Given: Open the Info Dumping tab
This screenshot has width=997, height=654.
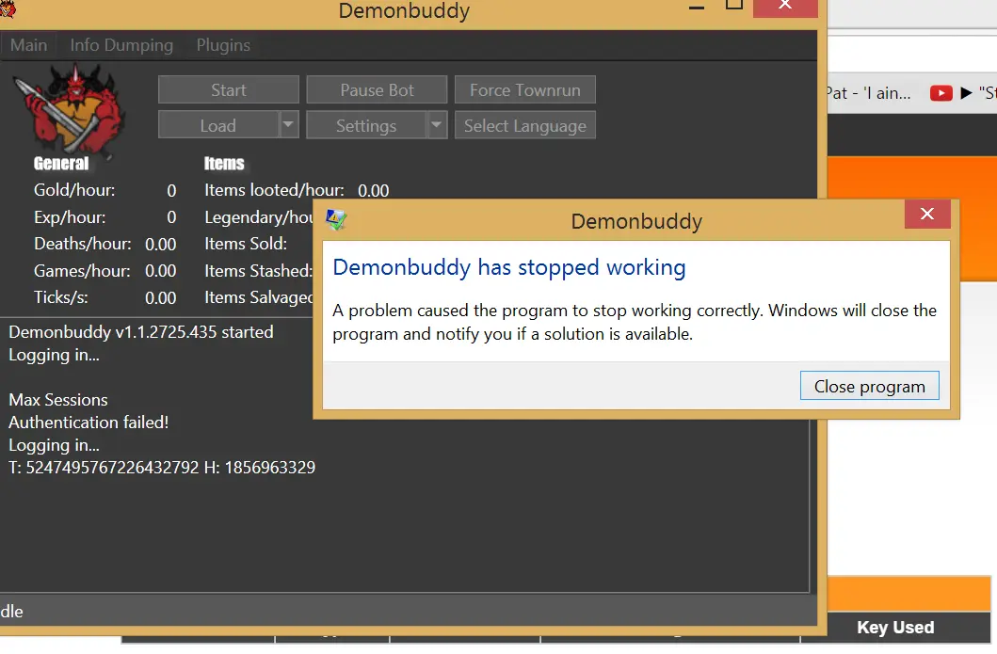Looking at the screenshot, I should tap(121, 45).
